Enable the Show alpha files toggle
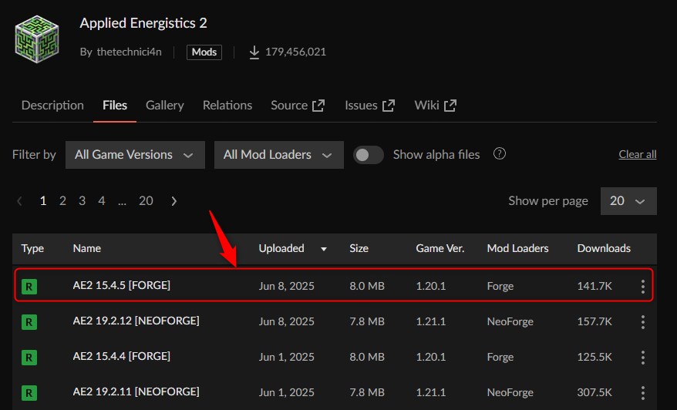Viewport: 677px width, 410px height. coord(369,155)
